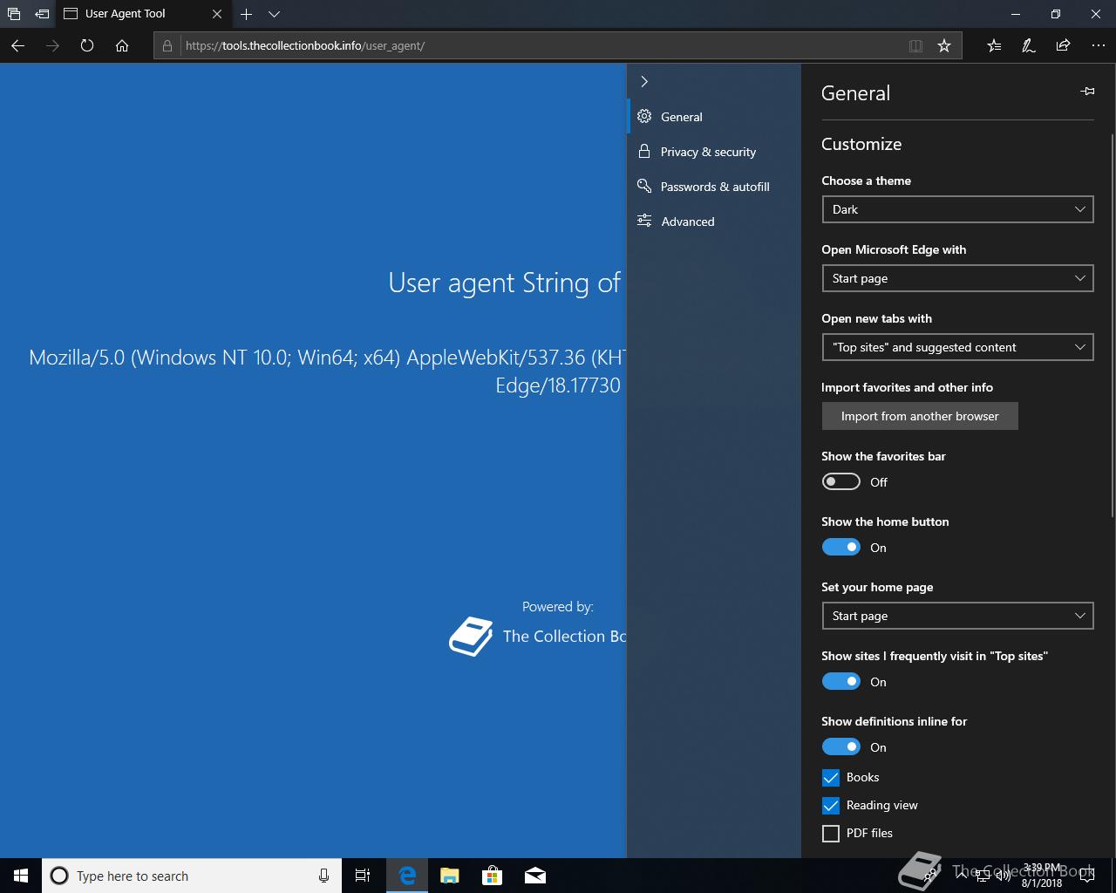Open Advanced settings section
Screen dimensions: 1116x893
click(x=688, y=222)
